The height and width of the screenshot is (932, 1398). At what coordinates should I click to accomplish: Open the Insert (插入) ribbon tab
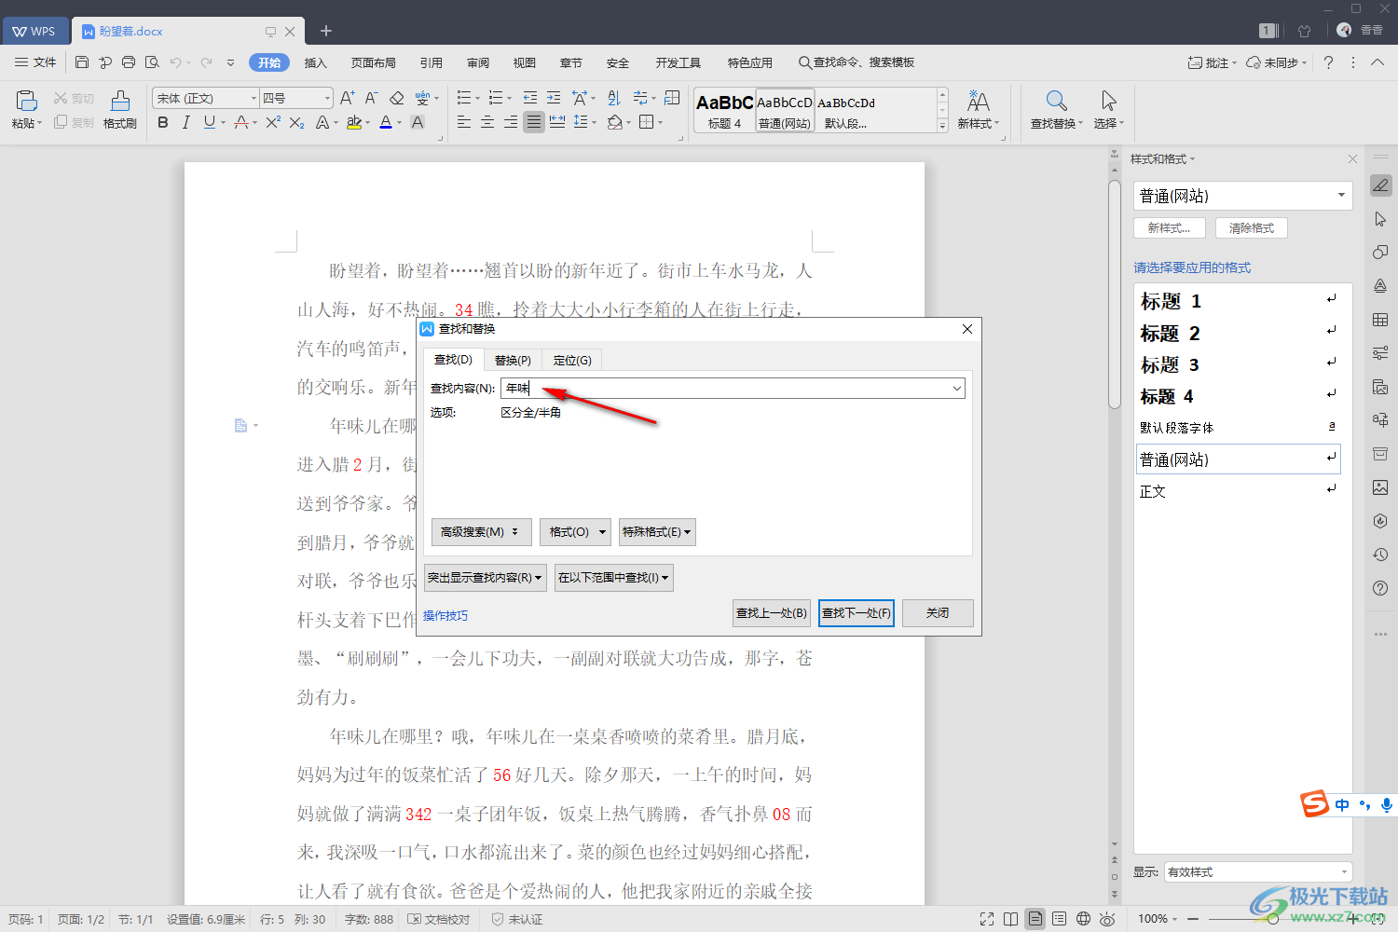[315, 62]
